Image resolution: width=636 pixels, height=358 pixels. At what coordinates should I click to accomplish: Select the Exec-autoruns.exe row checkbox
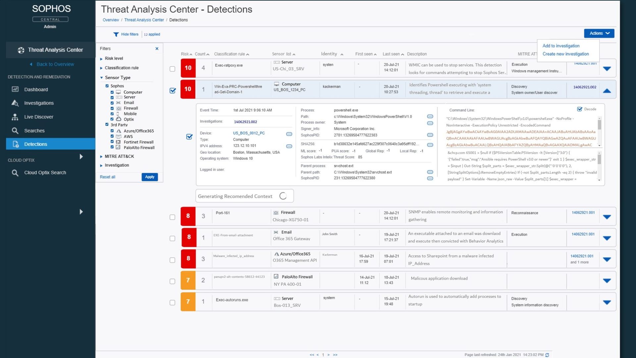pyautogui.click(x=172, y=303)
